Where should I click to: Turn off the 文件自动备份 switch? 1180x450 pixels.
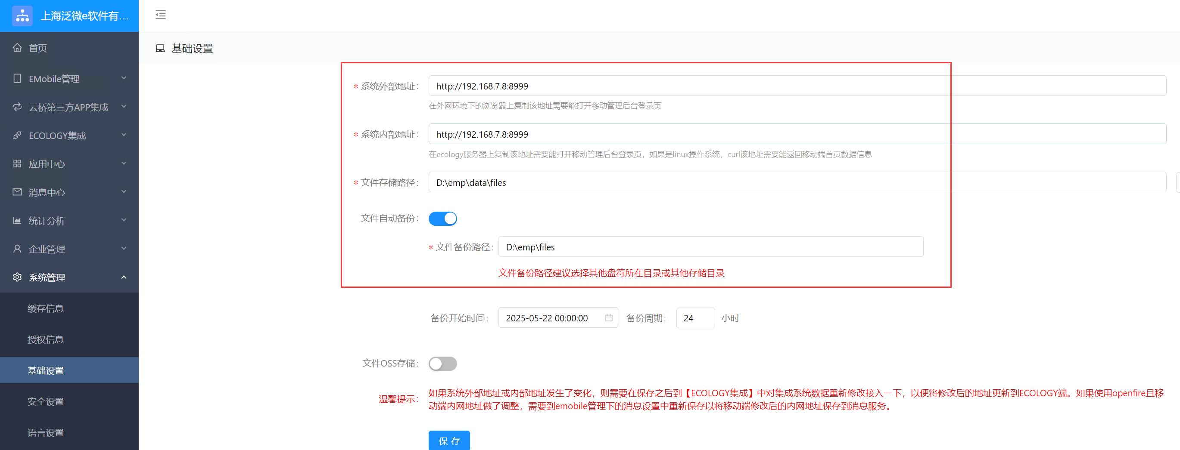pos(443,219)
